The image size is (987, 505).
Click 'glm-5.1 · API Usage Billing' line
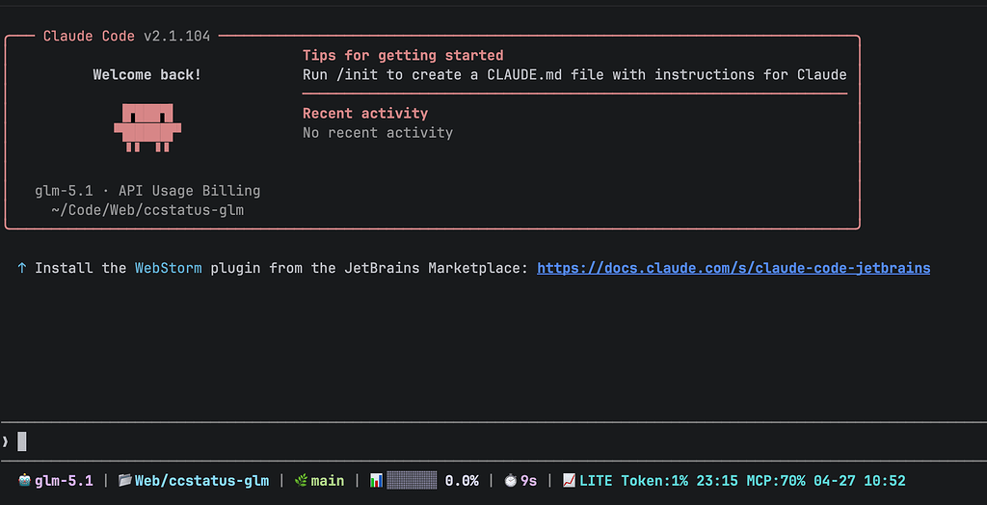click(x=147, y=191)
